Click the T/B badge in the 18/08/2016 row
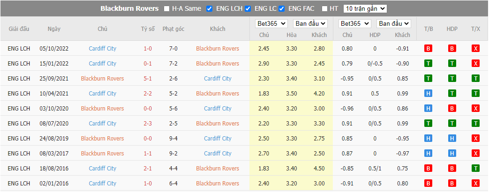This screenshot has height=192, width=489. point(429,168)
